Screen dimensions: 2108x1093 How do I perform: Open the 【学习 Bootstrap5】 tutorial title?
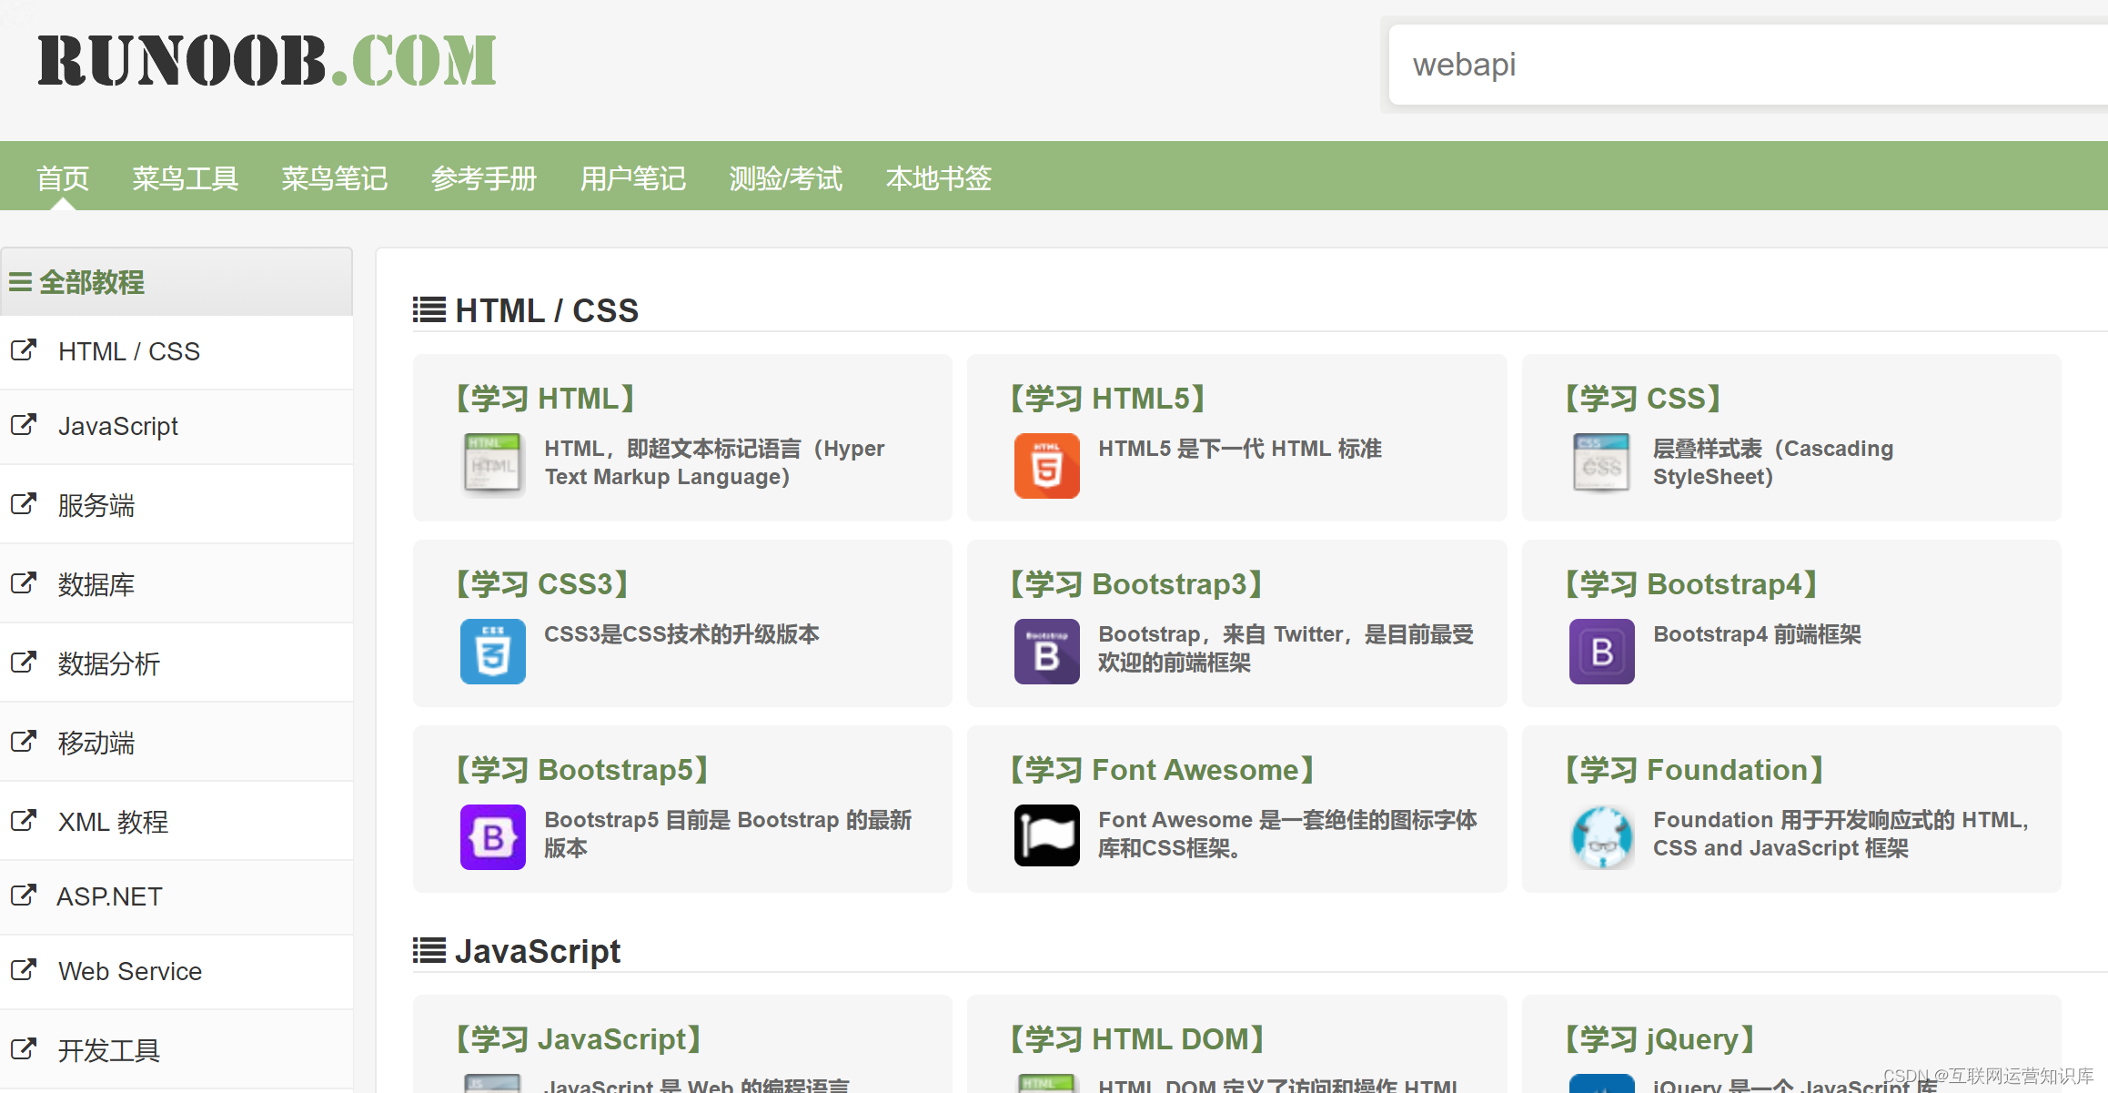point(582,770)
